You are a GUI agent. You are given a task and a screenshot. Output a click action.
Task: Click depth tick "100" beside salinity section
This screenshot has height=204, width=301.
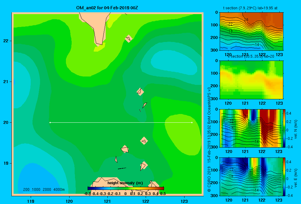pos(214,73)
